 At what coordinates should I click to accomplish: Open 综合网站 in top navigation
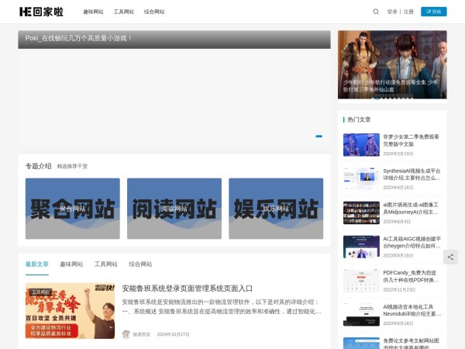pos(153,12)
